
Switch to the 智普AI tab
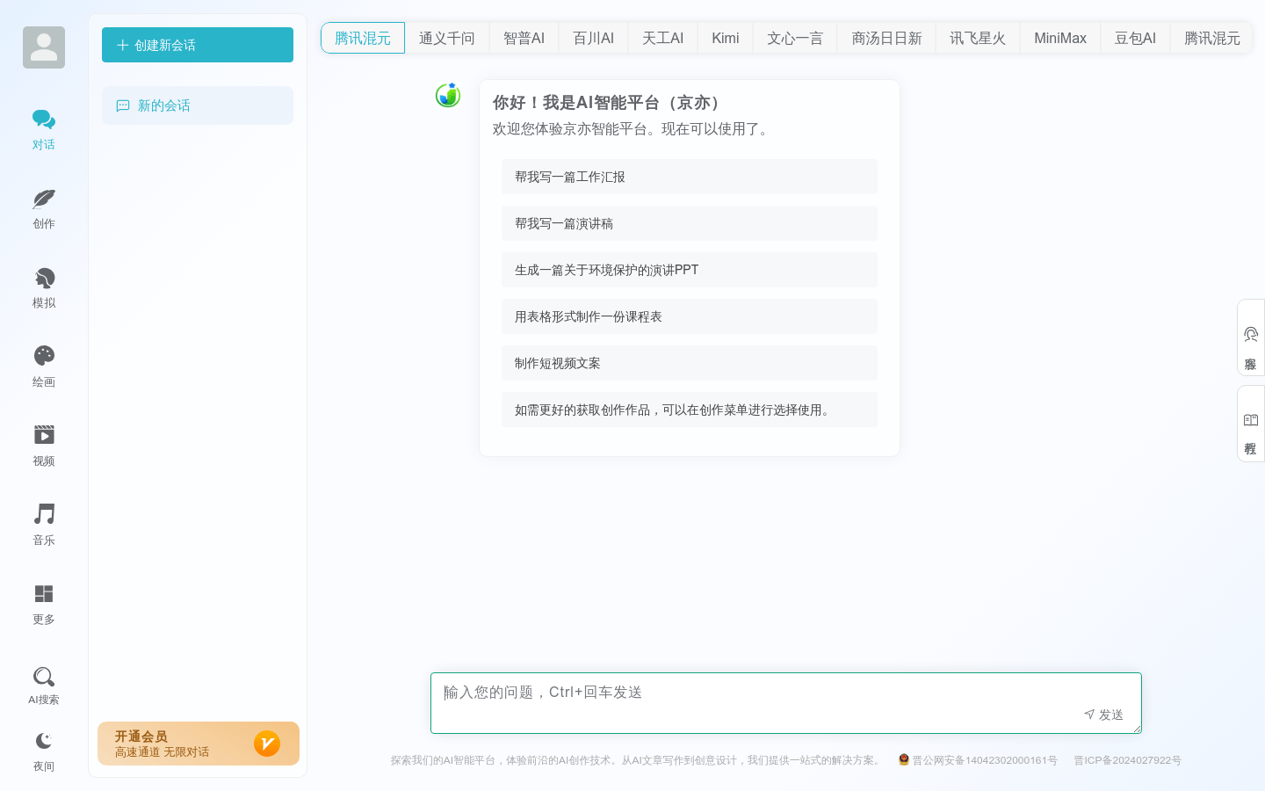[524, 38]
